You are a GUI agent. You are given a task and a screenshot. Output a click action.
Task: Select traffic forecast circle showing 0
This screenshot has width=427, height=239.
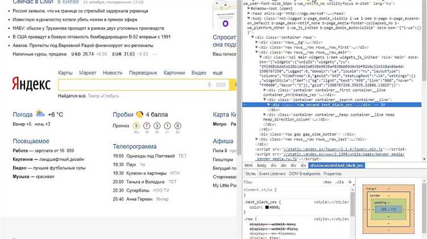pos(178,126)
